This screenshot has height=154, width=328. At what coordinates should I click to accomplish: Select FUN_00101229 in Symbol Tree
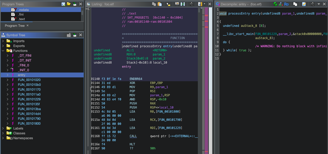(x=29, y=99)
